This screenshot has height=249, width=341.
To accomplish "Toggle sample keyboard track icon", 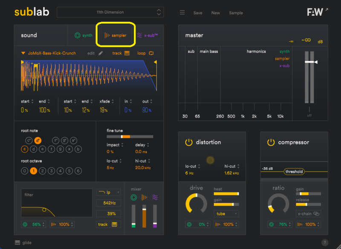I will (x=127, y=53).
